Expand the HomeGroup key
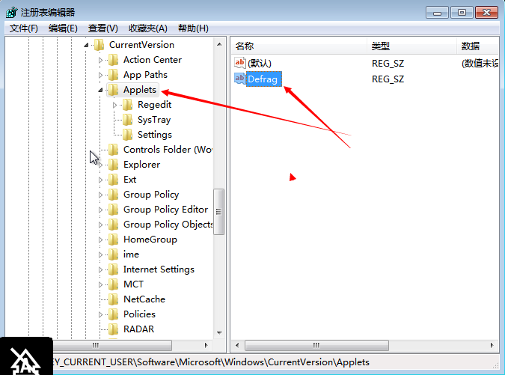This screenshot has height=375, width=505. pos(100,240)
